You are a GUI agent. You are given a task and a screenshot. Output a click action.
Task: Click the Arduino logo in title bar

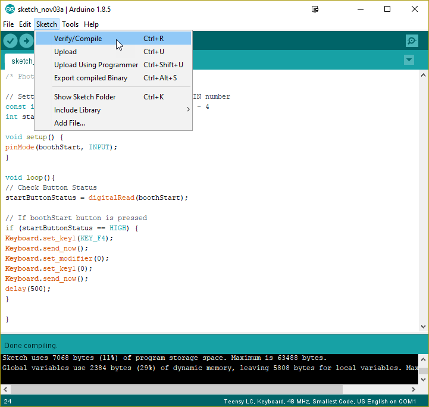pos(10,10)
